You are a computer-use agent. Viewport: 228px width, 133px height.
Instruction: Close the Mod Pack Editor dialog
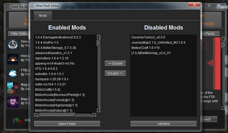(194, 5)
